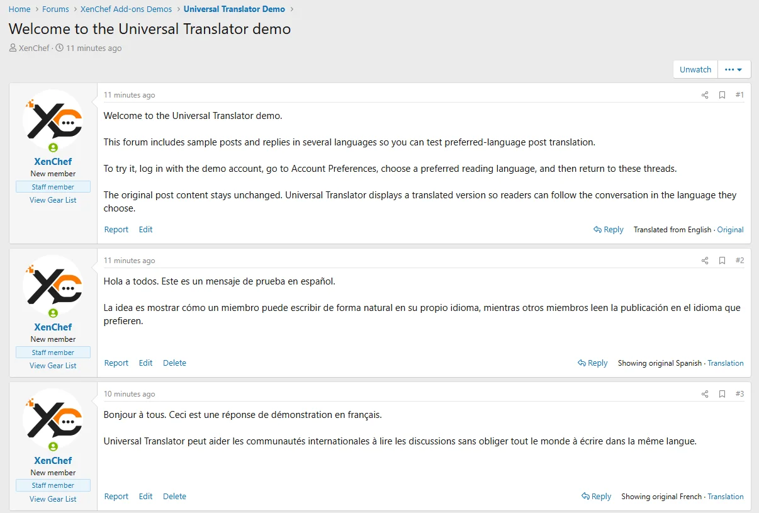Open XenChef Add-ons Demos breadcrumb

pyautogui.click(x=126, y=9)
